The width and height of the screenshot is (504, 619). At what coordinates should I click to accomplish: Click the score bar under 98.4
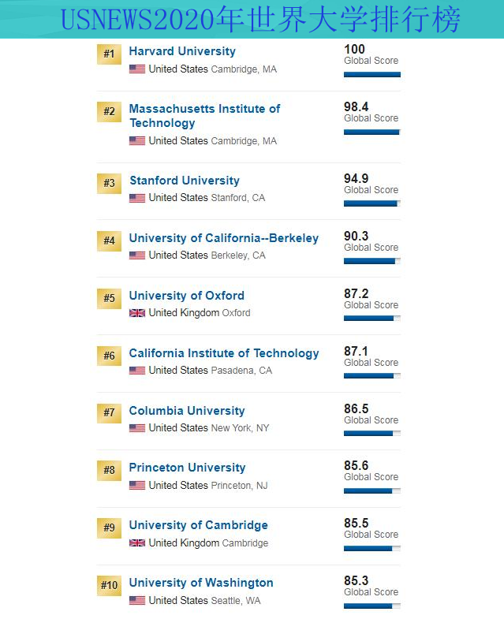click(x=372, y=132)
